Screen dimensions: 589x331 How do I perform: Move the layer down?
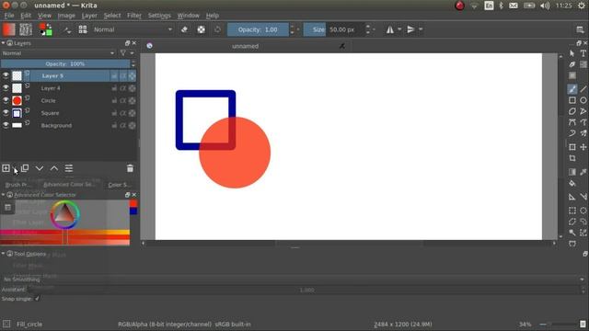tap(39, 168)
